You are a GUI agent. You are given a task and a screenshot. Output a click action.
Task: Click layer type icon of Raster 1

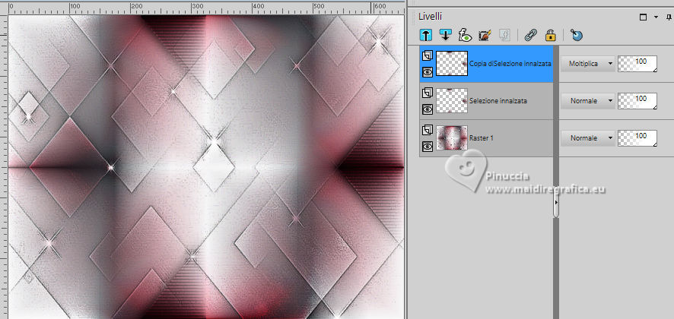(427, 130)
